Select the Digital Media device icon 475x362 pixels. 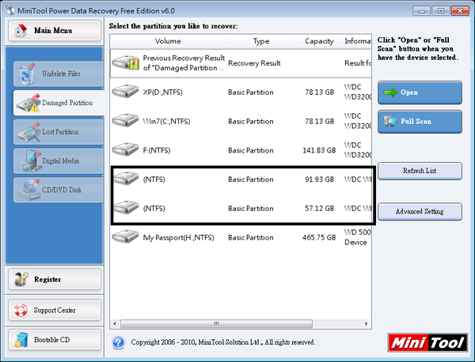tap(30, 161)
